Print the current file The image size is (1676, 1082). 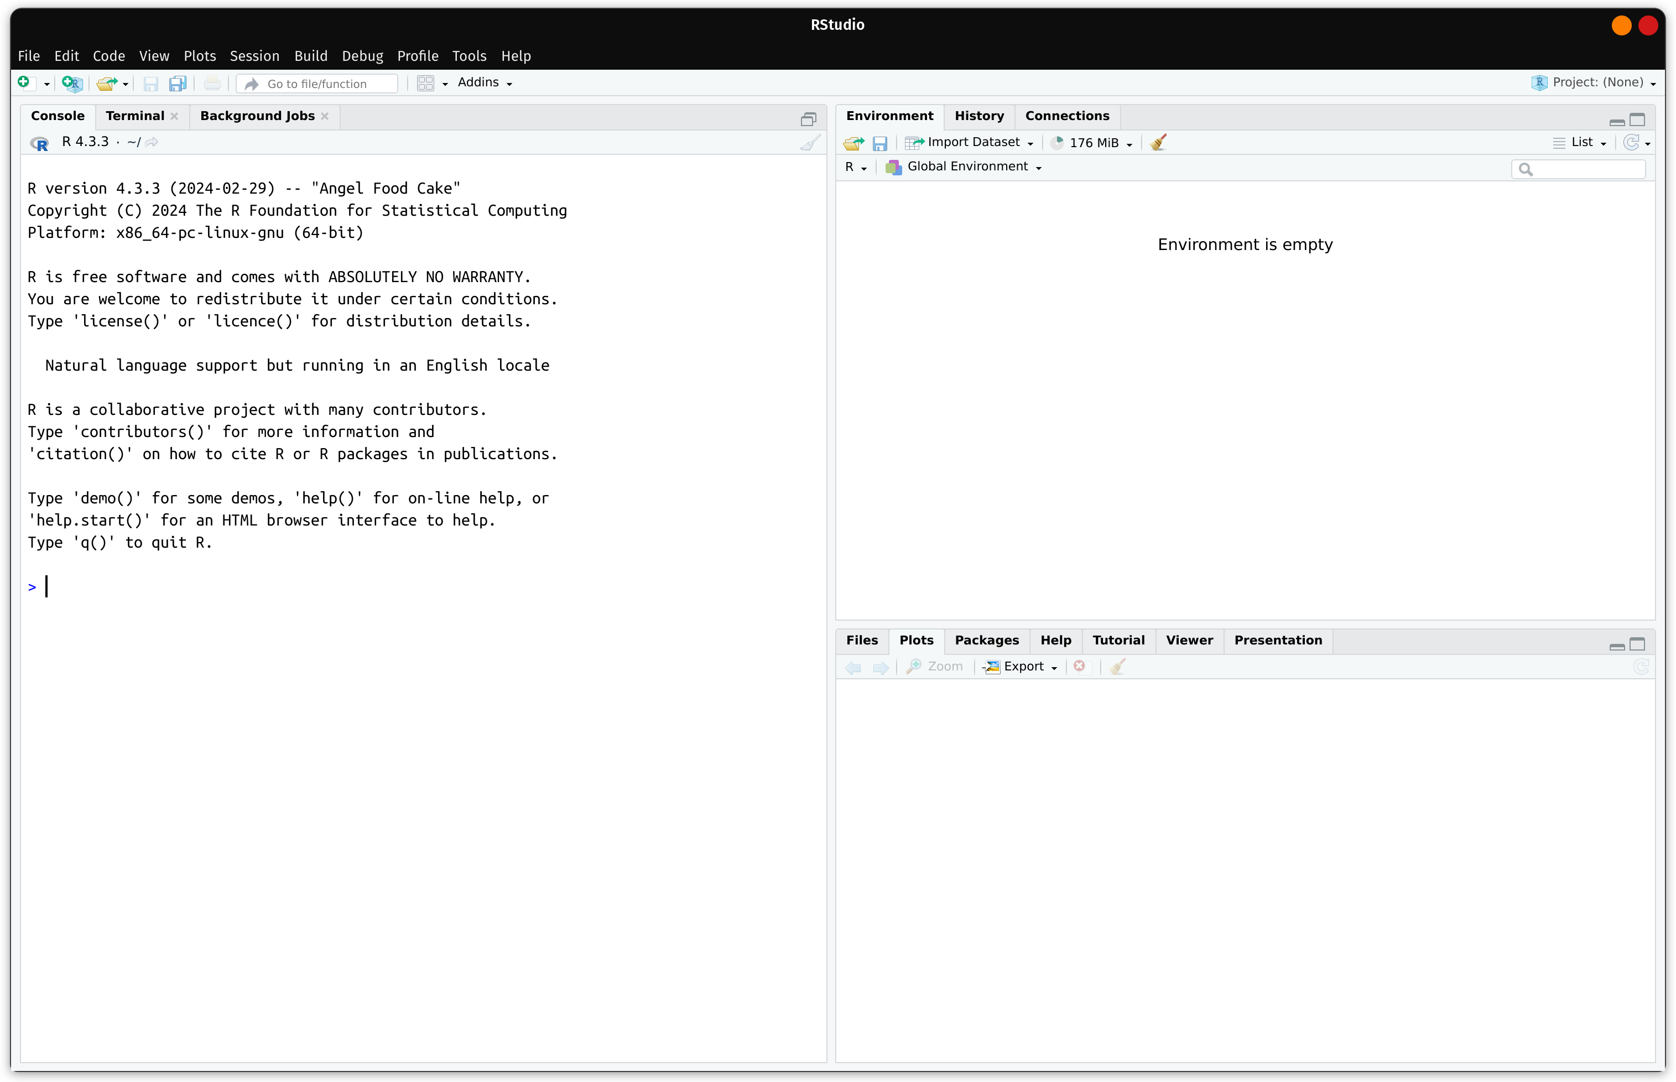coord(212,83)
